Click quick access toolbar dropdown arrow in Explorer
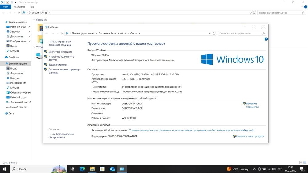The height and width of the screenshot is (173, 308). (x=15, y=2)
